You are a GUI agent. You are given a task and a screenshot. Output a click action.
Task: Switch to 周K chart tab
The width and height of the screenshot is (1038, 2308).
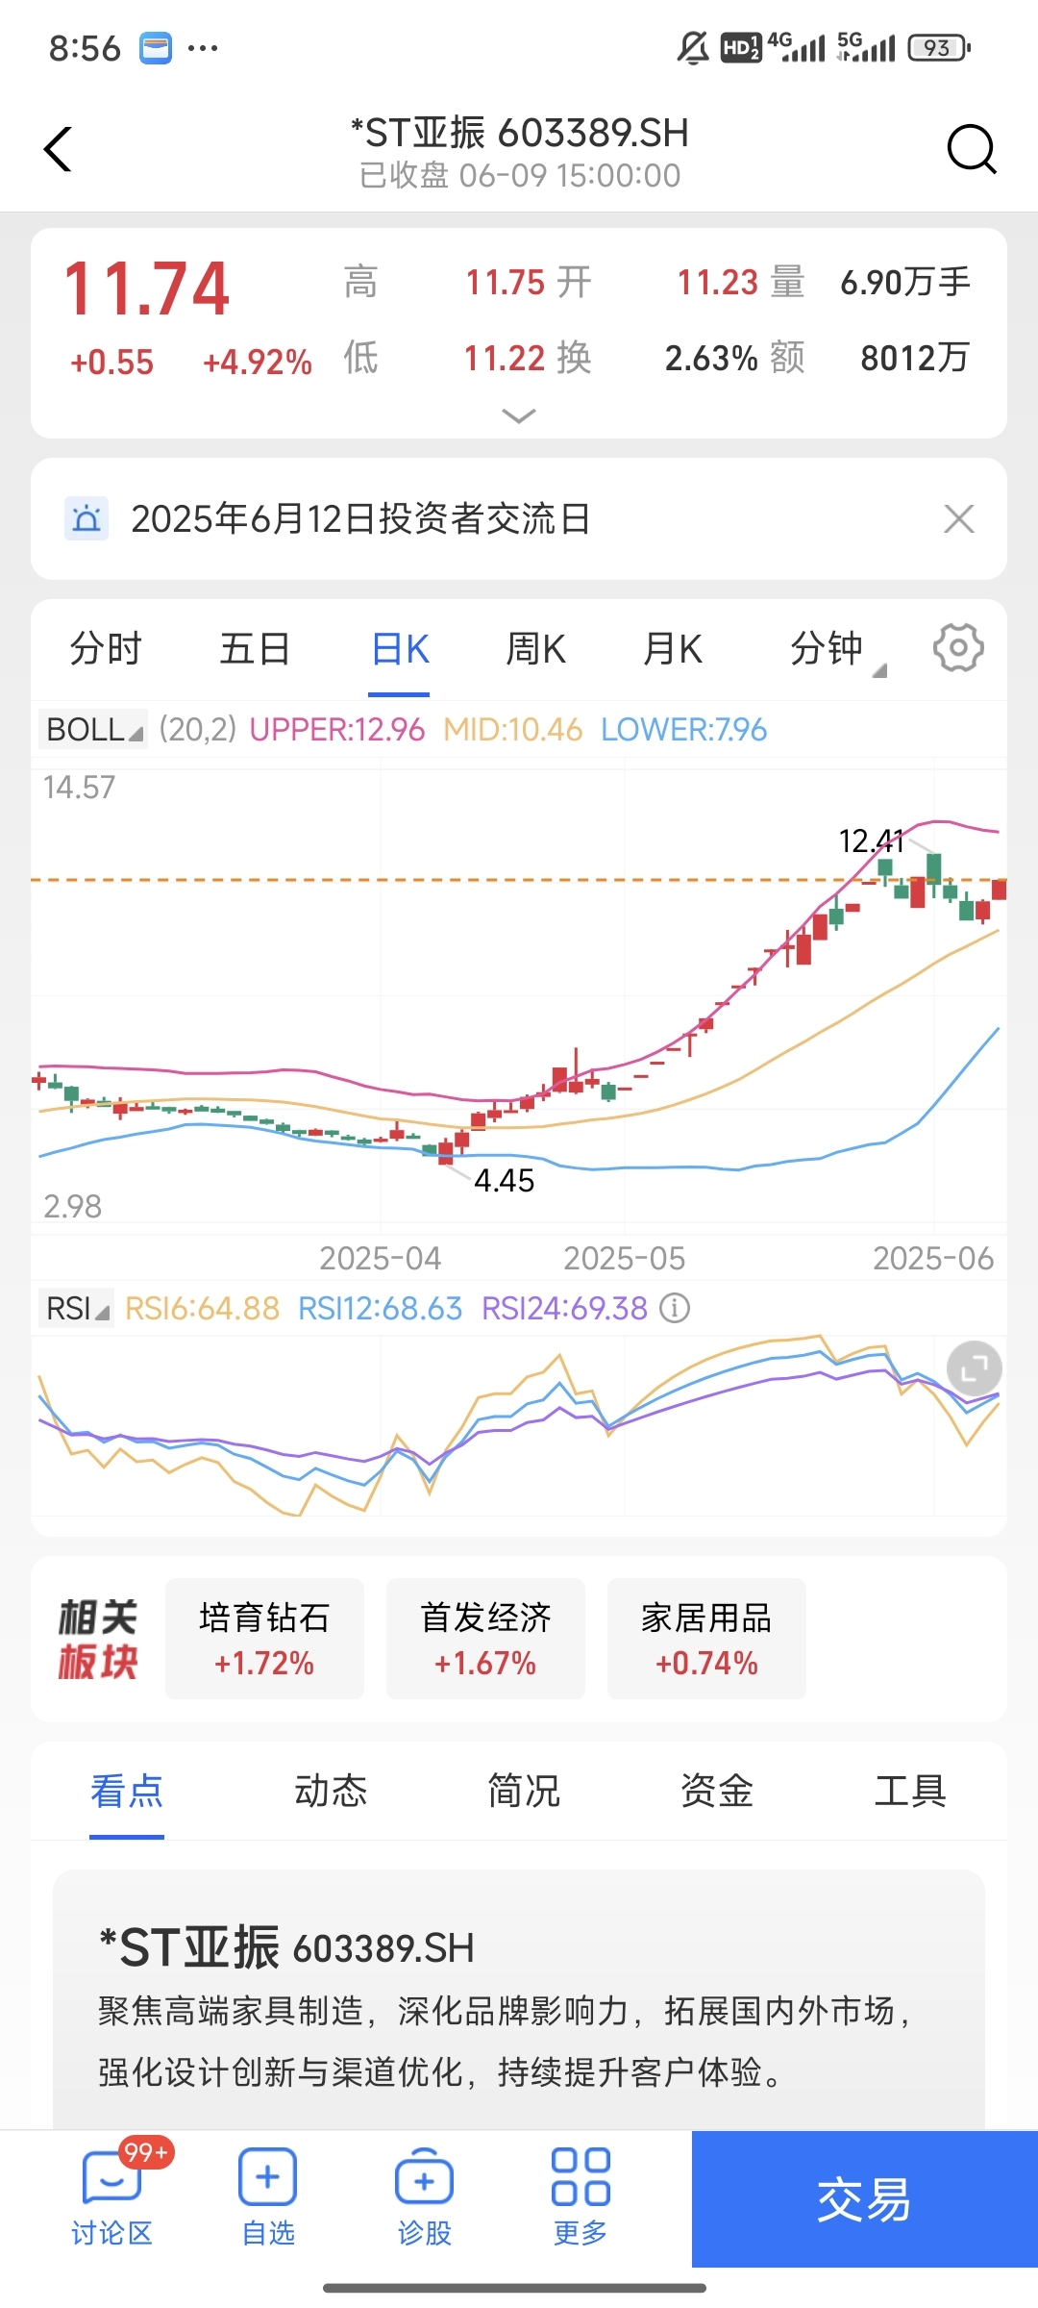tap(535, 649)
